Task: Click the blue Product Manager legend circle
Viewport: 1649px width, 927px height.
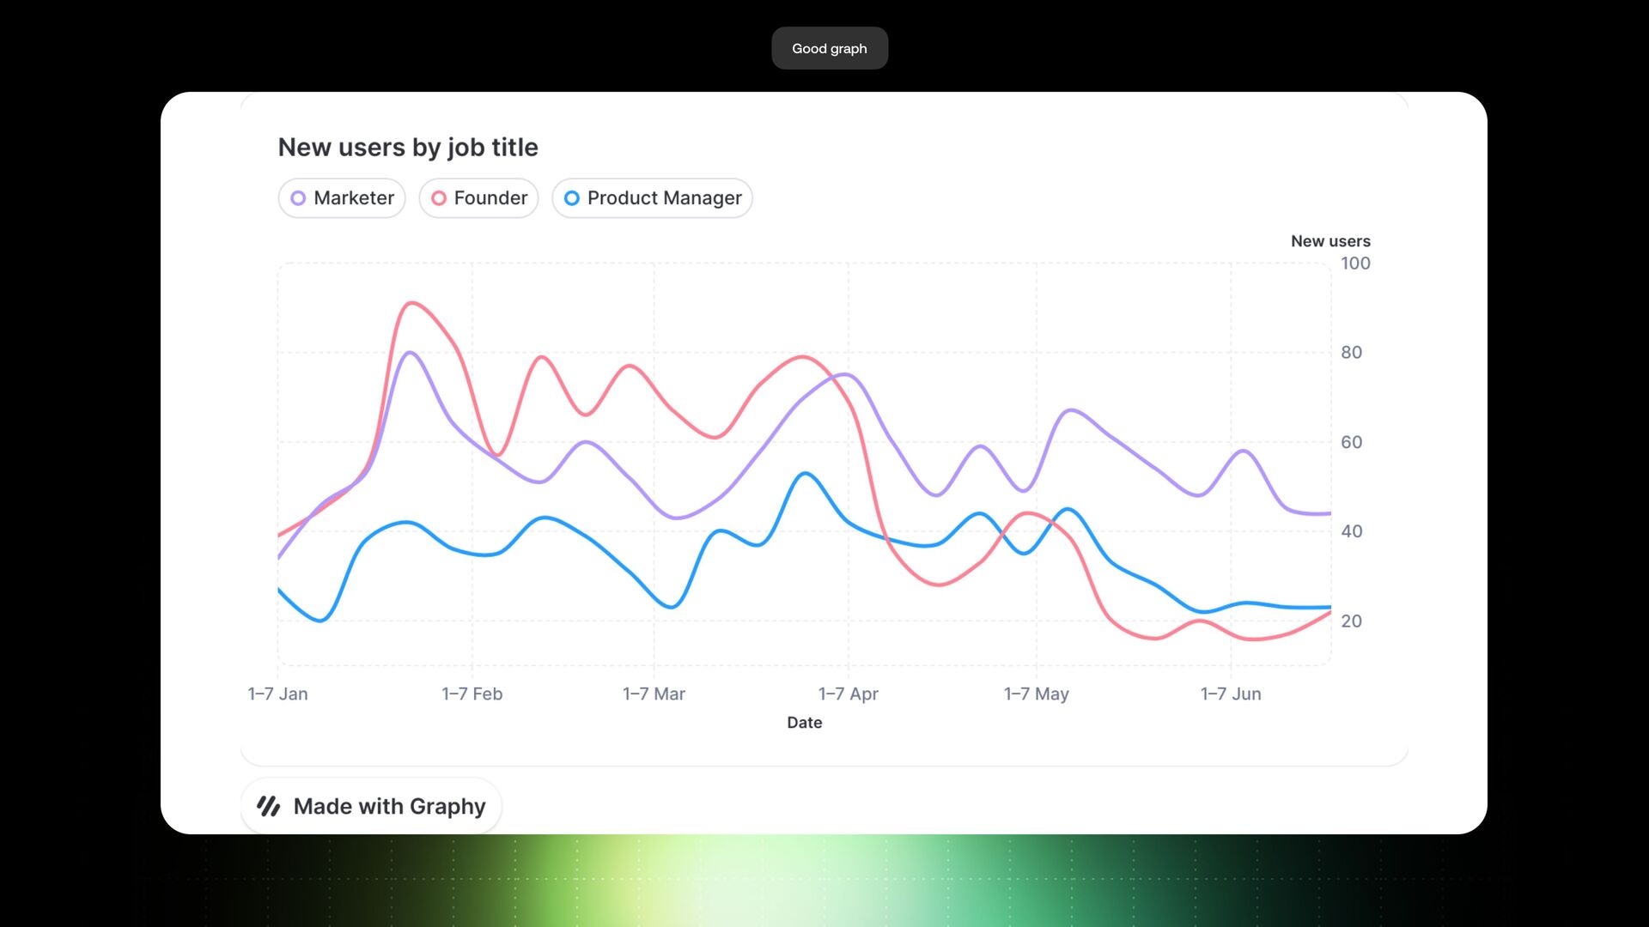Action: click(572, 198)
